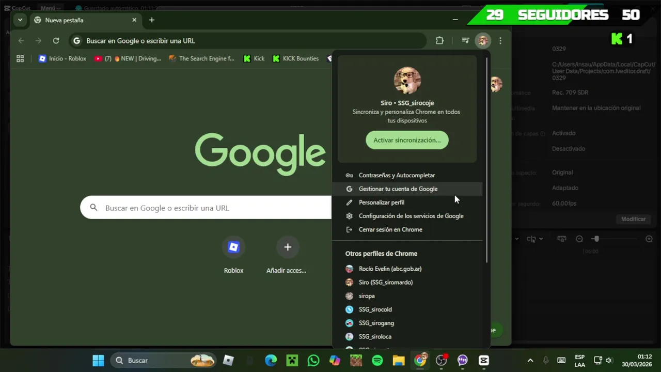The width and height of the screenshot is (661, 372).
Task: Open the Inicio - Roblox bookmark
Action: click(x=62, y=59)
